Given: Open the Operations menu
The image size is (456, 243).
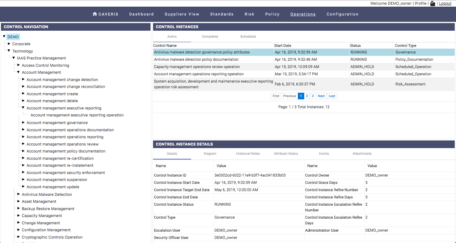Looking at the screenshot, I should point(303,14).
